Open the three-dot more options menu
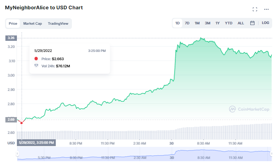 pyautogui.click(x=266, y=9)
